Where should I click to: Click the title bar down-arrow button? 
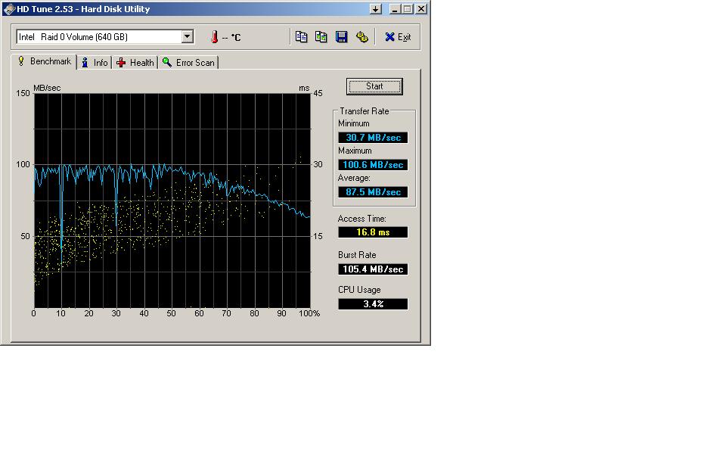(x=376, y=9)
